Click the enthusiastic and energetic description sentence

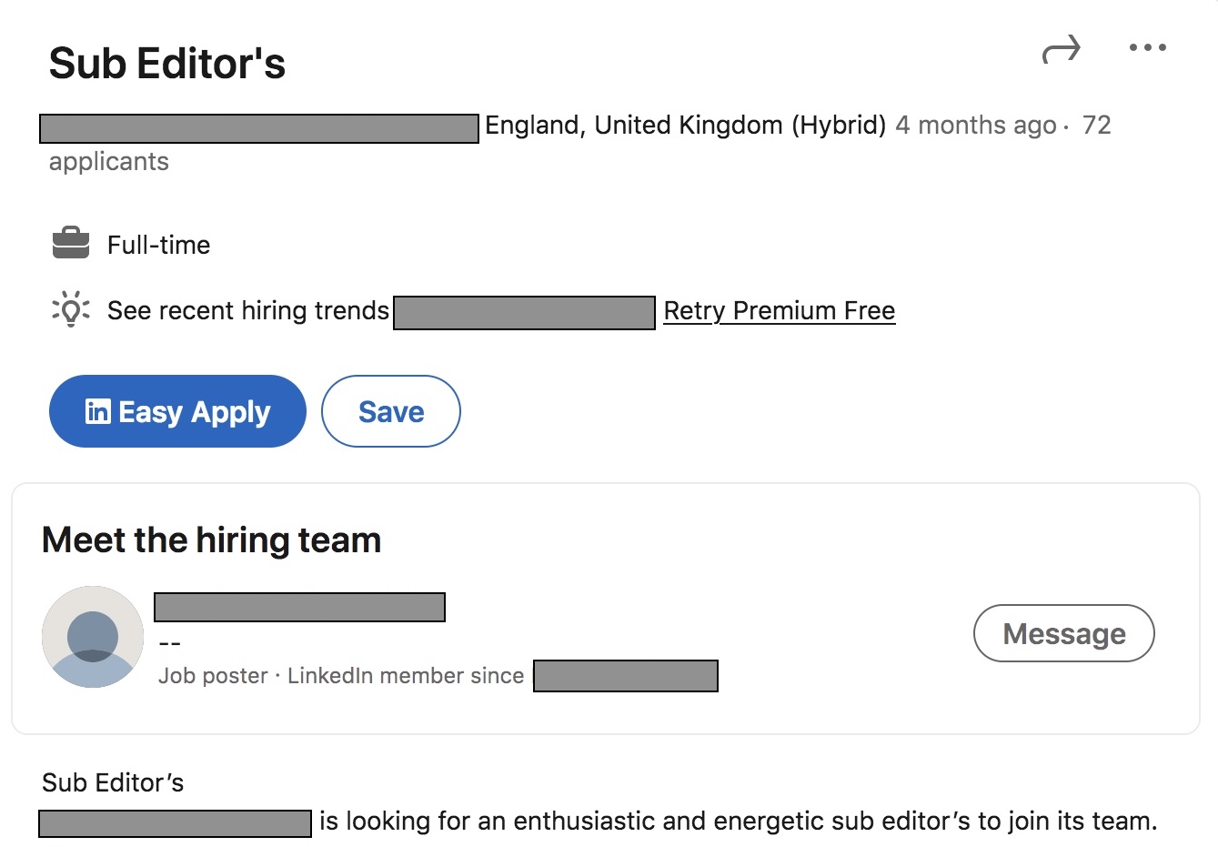pyautogui.click(x=738, y=822)
